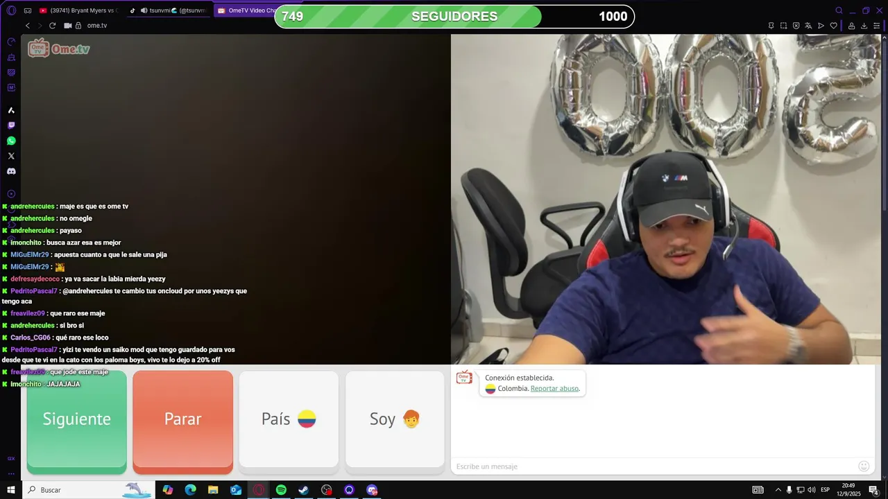Click the page scrollbar up arrow
888x499 pixels.
coord(885,38)
